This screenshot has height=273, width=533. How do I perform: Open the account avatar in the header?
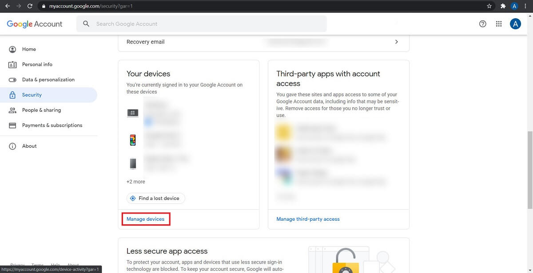coord(515,24)
